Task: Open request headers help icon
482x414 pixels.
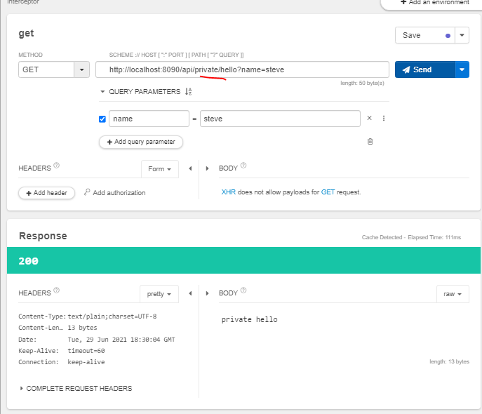Action: [57, 166]
